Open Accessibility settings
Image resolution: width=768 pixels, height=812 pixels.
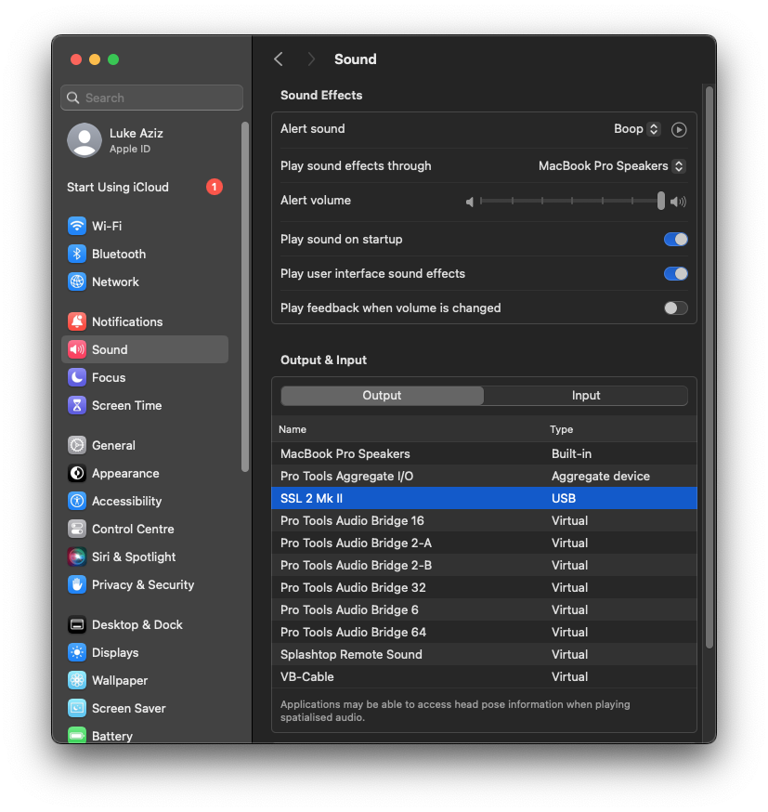tap(145, 502)
